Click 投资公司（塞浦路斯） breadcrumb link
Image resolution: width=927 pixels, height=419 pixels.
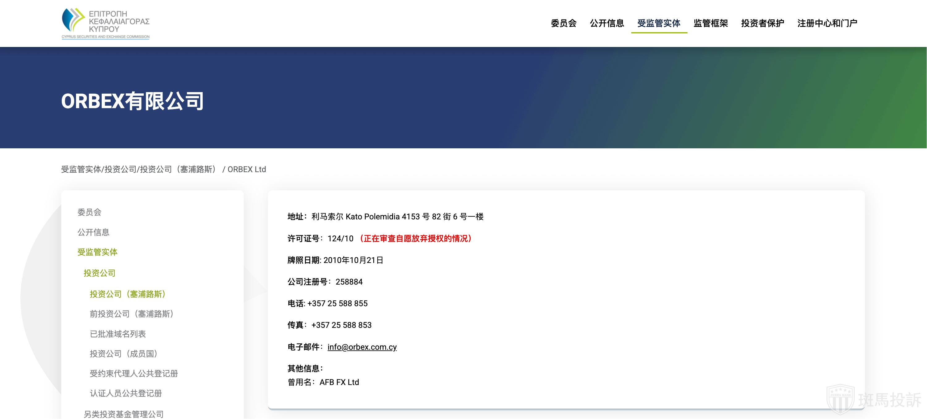click(178, 169)
